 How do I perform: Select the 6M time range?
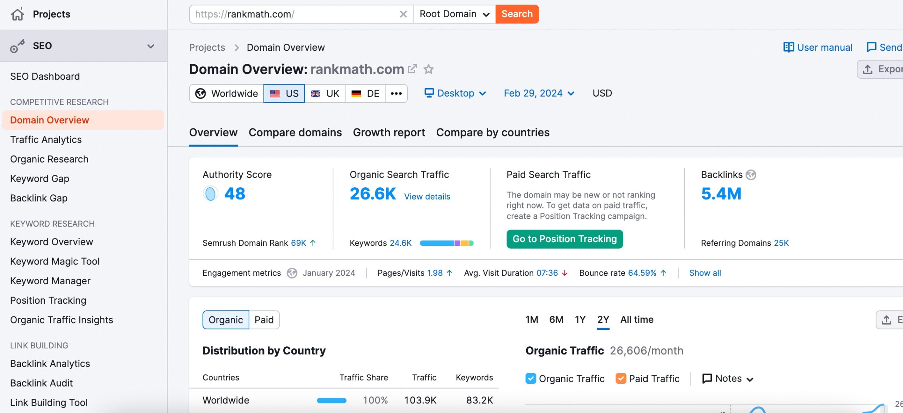coord(556,320)
